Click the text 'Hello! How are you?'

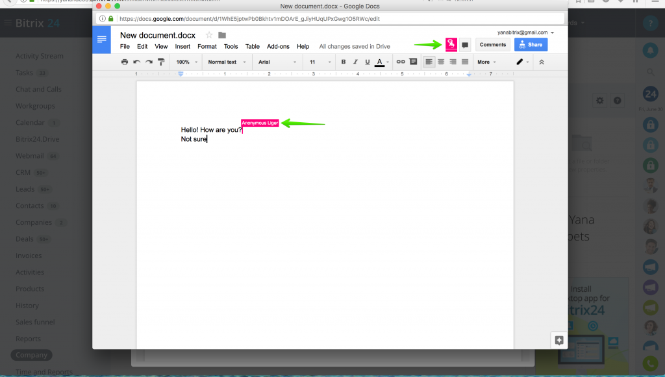click(x=211, y=130)
